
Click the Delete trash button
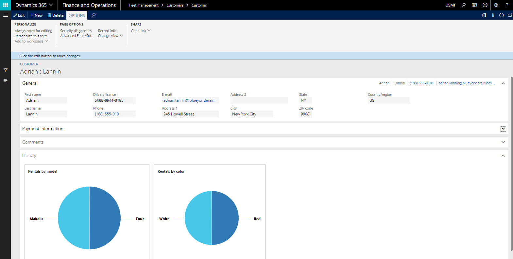[x=55, y=15]
